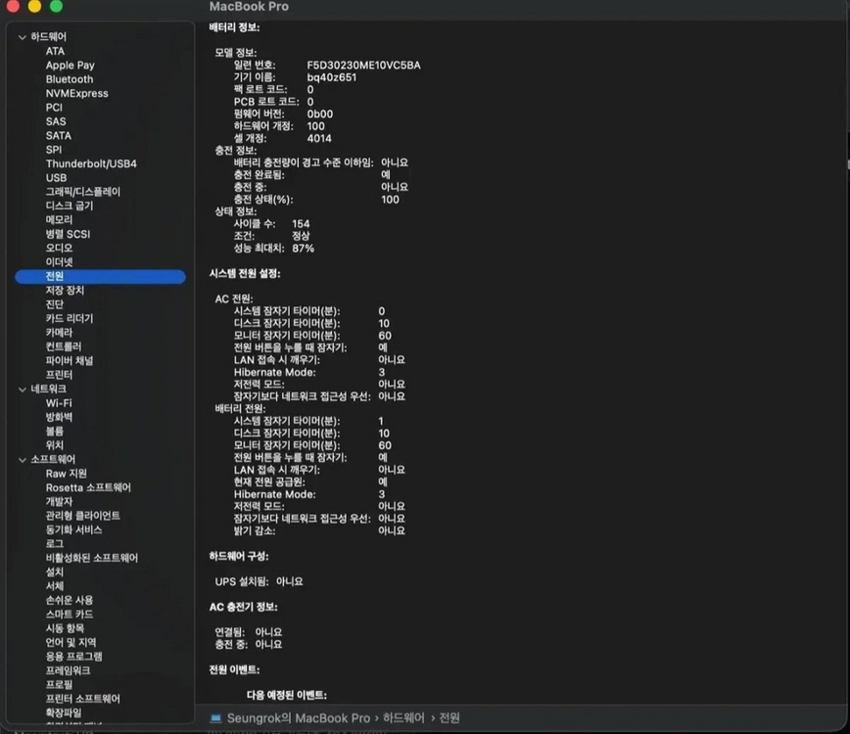The width and height of the screenshot is (850, 734).
Task: Select Apple Pay in the sidebar
Action: point(70,65)
